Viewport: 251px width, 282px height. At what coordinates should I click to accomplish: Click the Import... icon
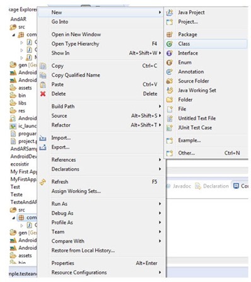pyautogui.click(x=43, y=138)
